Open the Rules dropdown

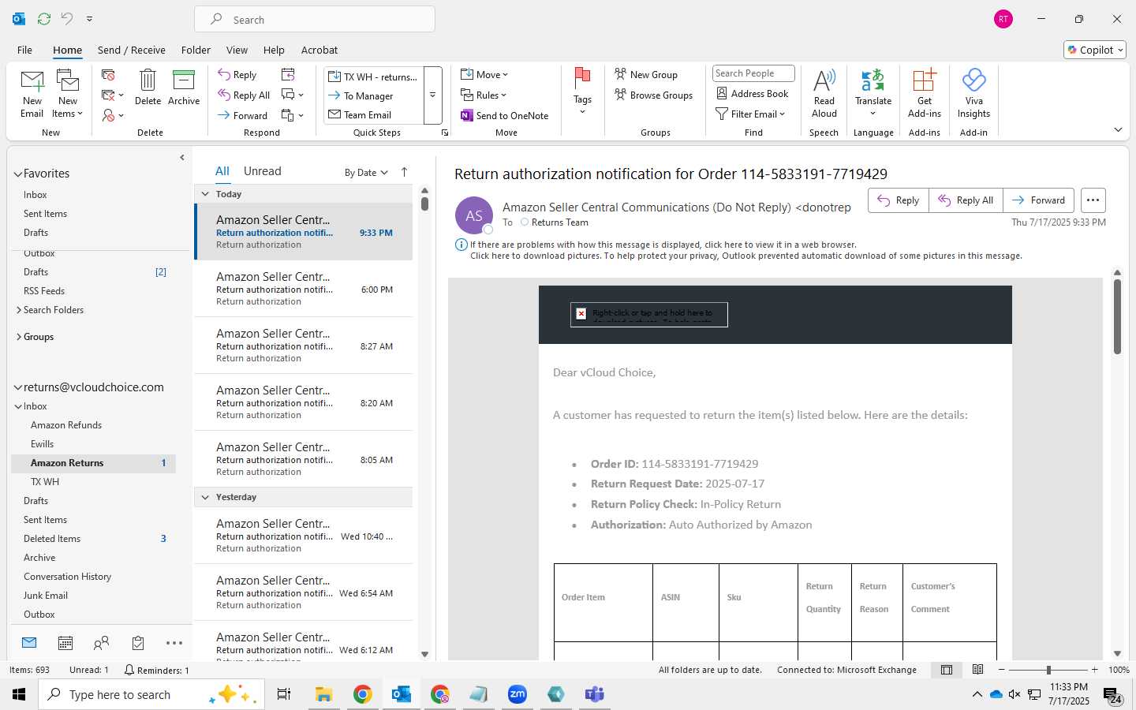484,95
